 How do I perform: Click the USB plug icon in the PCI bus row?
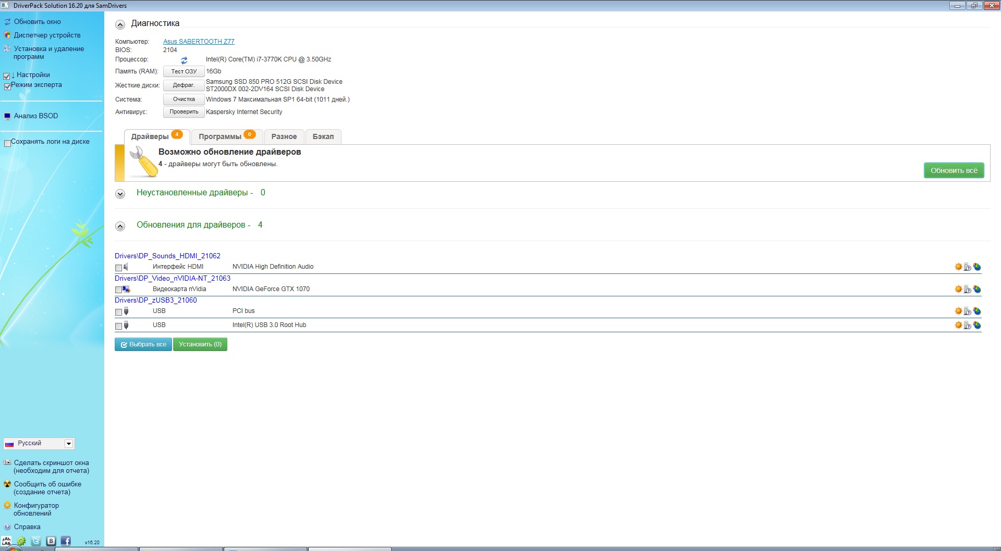click(x=126, y=311)
